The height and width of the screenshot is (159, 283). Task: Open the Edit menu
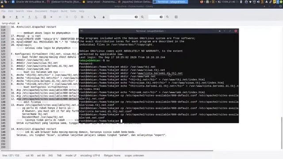click(11, 11)
